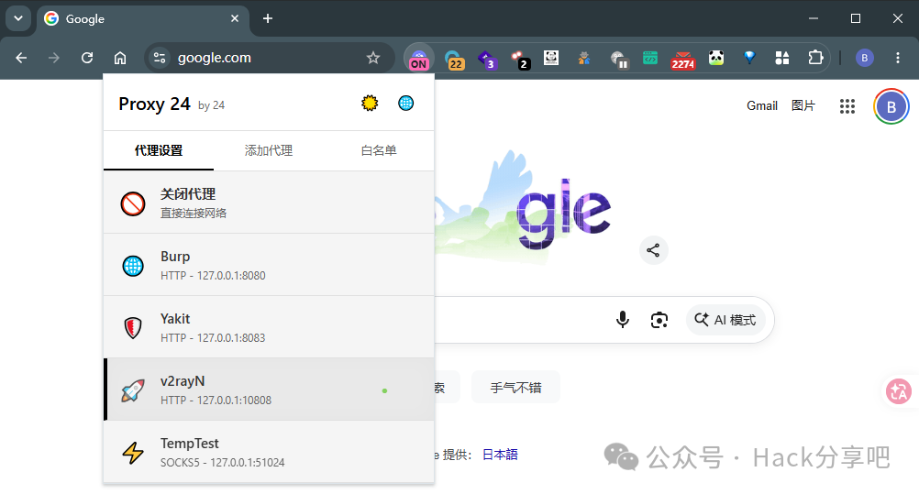Screen dimensions: 919x494
Task: Click the blue diamond extension icon
Action: (x=749, y=58)
